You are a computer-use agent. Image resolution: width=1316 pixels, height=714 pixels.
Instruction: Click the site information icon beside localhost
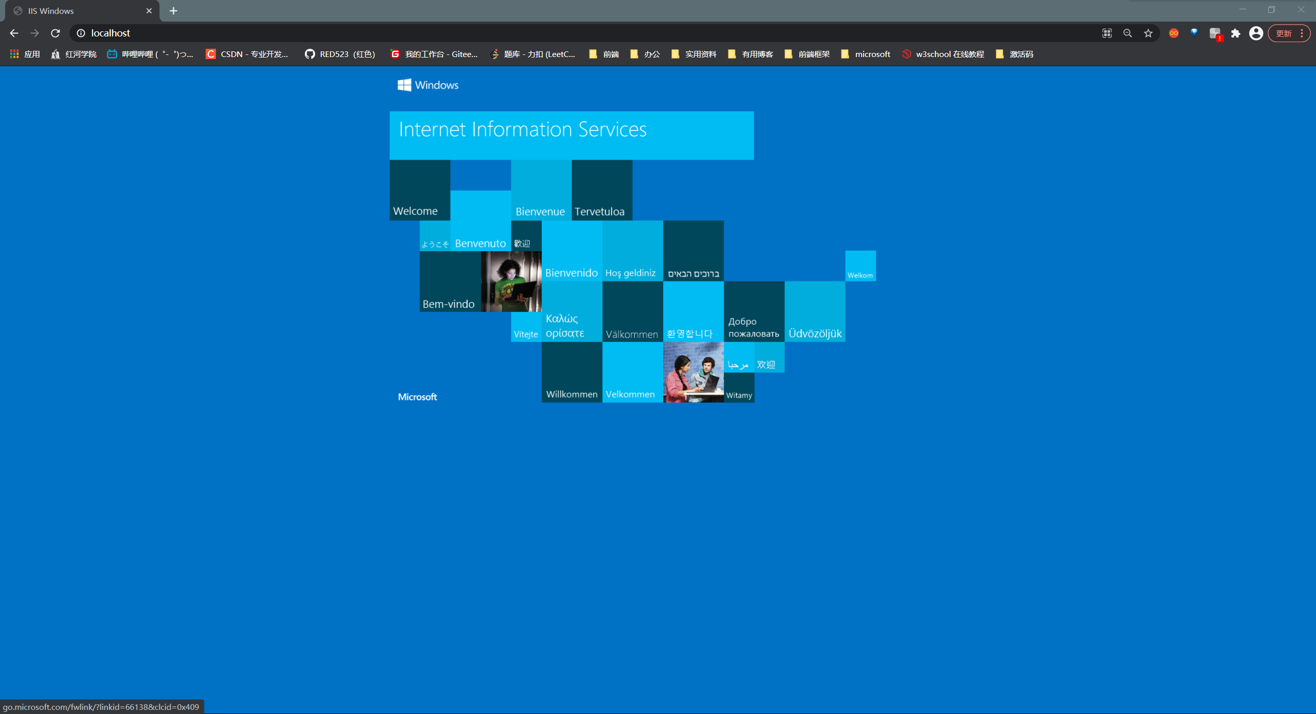81,33
